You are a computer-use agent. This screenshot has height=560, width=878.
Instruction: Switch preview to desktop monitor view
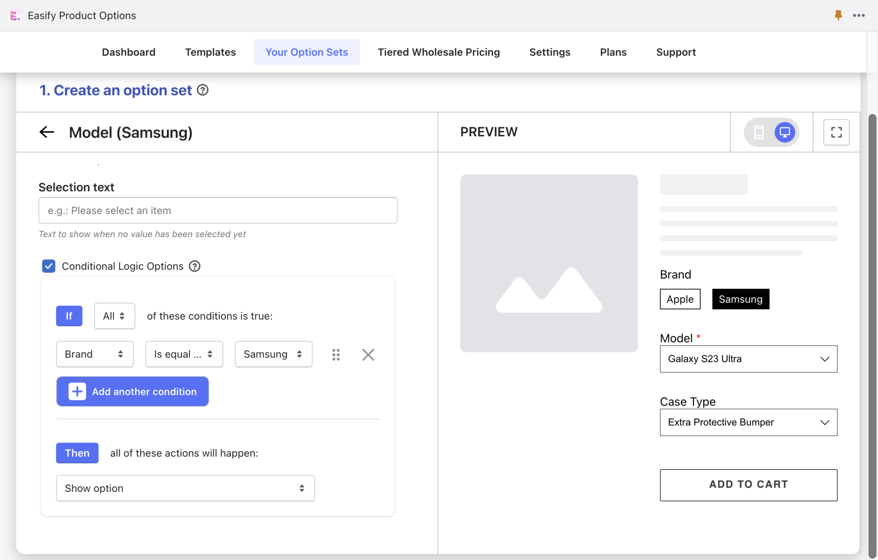pyautogui.click(x=785, y=132)
